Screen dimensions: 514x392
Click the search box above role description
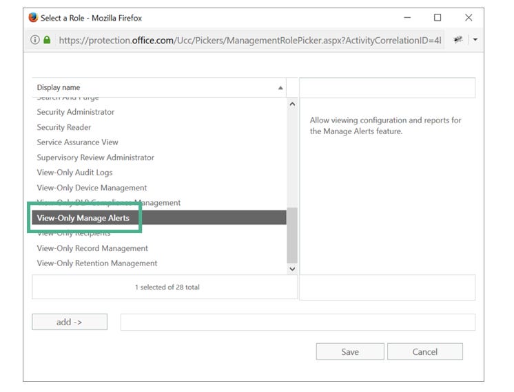[x=387, y=88]
